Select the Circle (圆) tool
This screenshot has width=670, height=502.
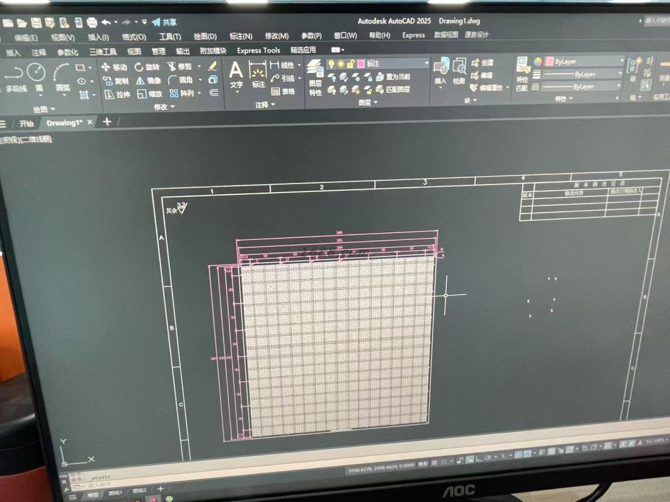[x=37, y=78]
